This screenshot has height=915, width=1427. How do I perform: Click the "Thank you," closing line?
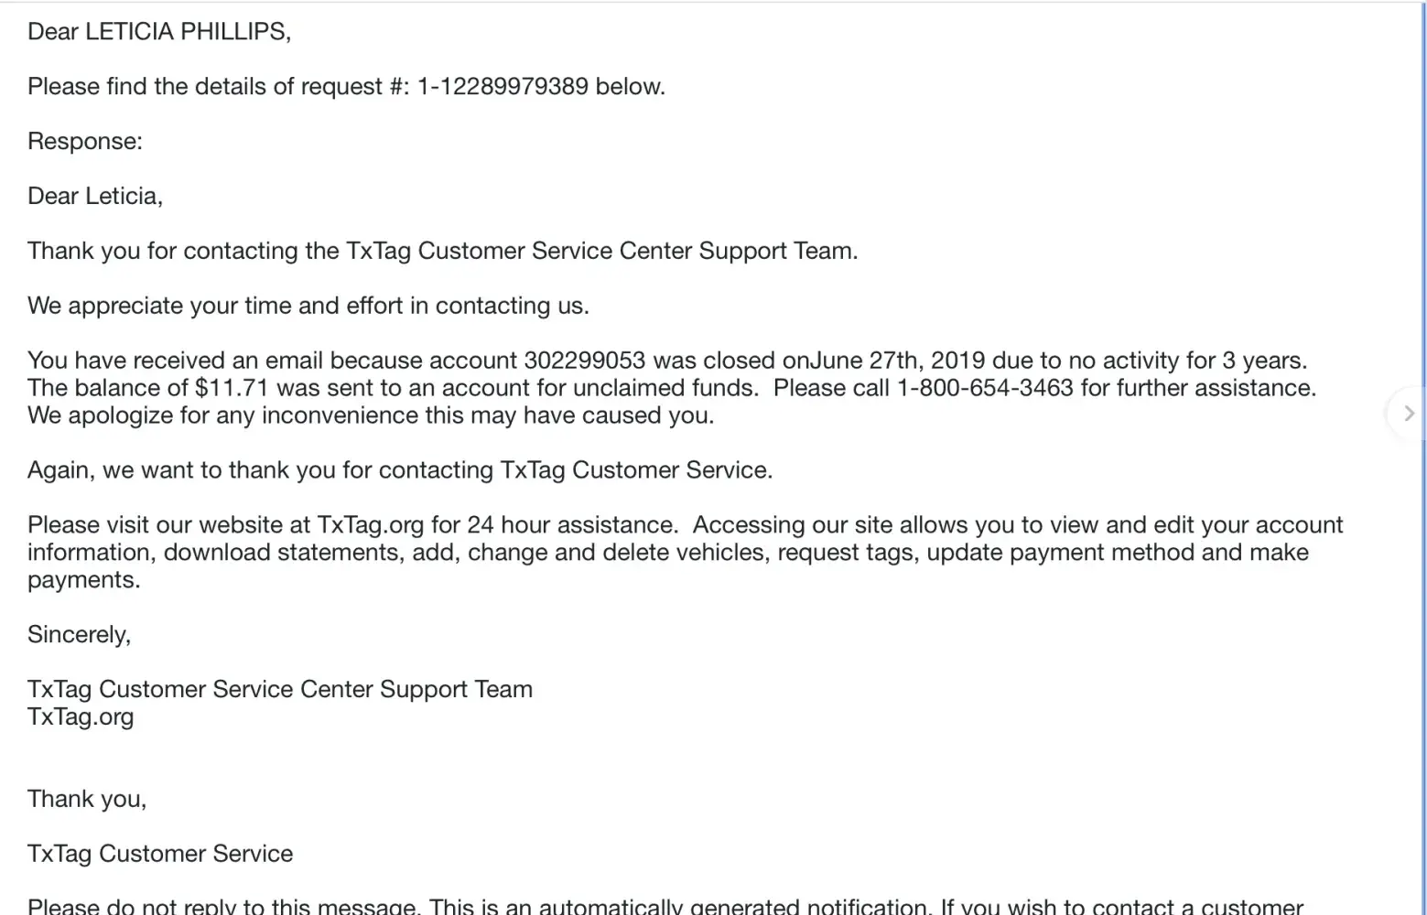click(87, 799)
